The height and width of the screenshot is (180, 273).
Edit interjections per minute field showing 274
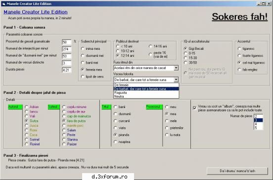click(x=67, y=49)
